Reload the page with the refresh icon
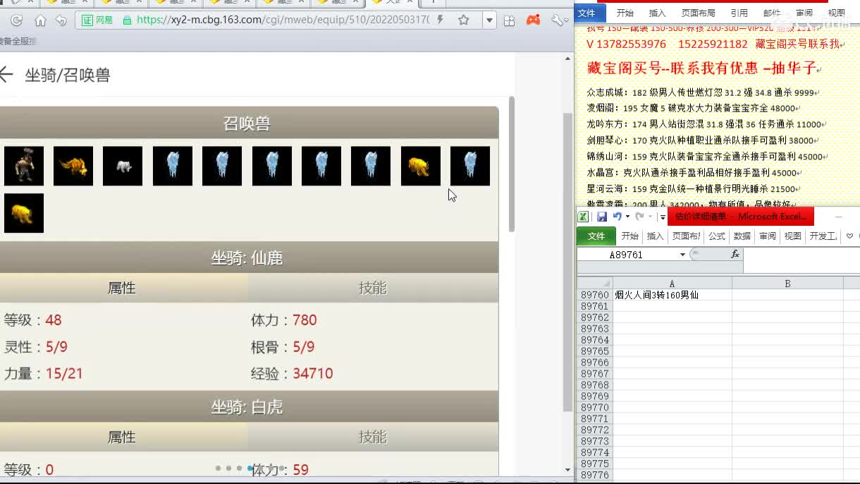This screenshot has width=860, height=484. (16, 20)
